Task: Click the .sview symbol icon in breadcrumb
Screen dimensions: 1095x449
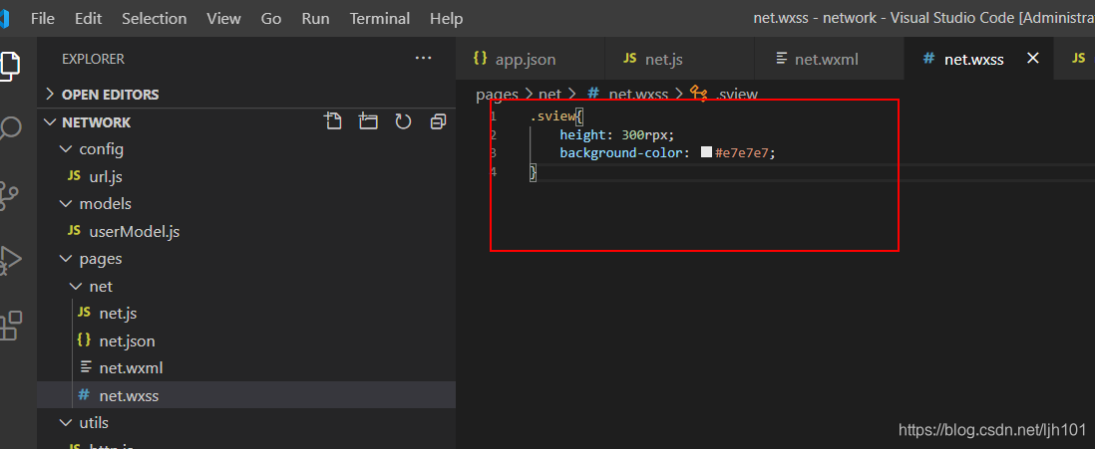Action: click(x=698, y=93)
